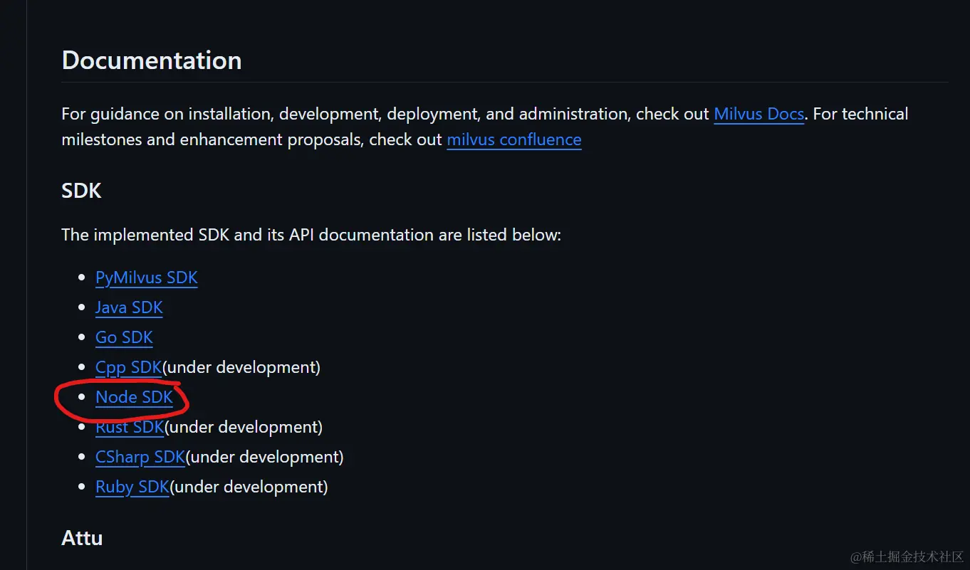Click '(under development)' next to Rust SDK
The width and height of the screenshot is (970, 570).
(x=244, y=427)
